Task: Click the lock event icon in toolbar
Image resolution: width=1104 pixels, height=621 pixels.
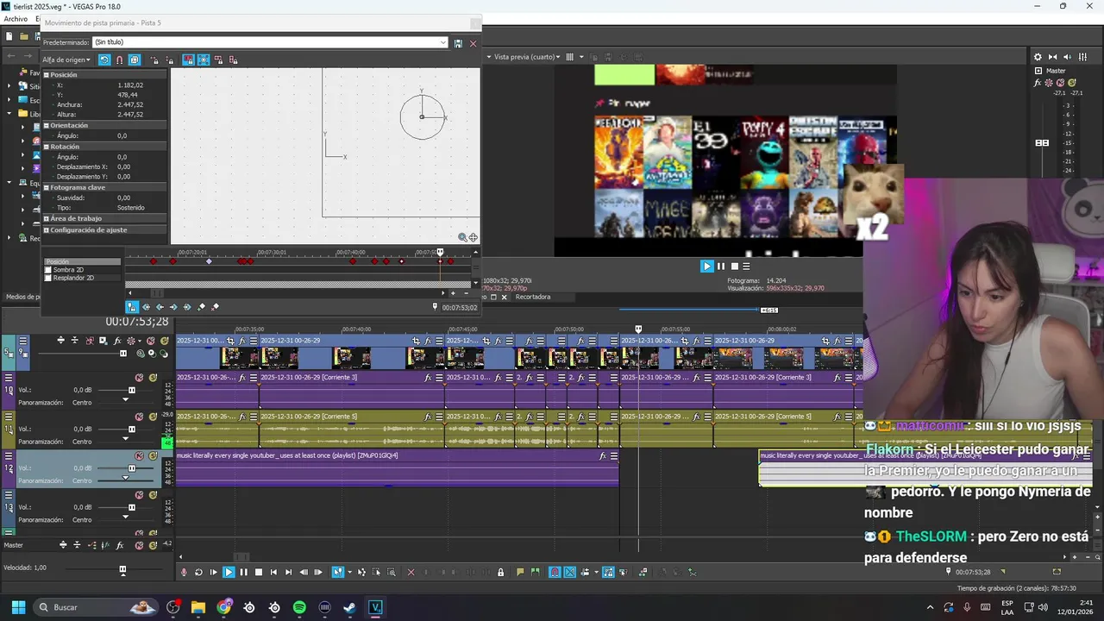Action: (x=500, y=572)
